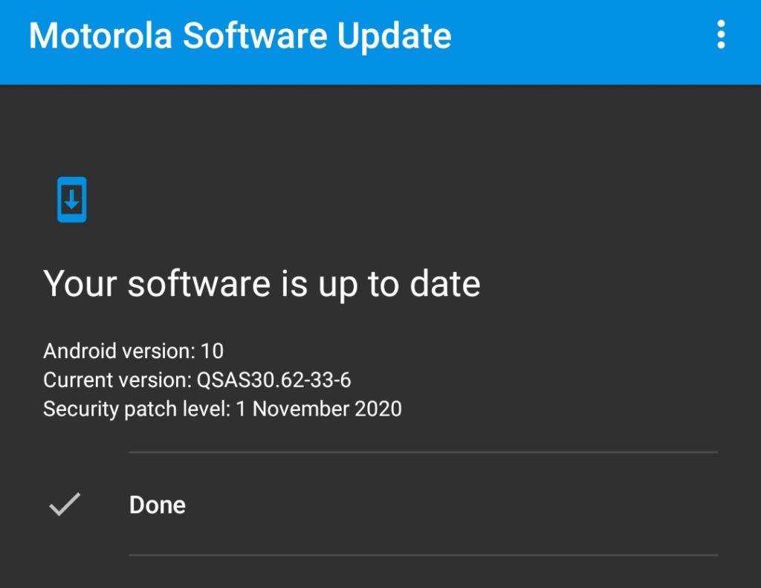Click the downward arrow inside the phone icon
761x588 pixels.
[71, 199]
